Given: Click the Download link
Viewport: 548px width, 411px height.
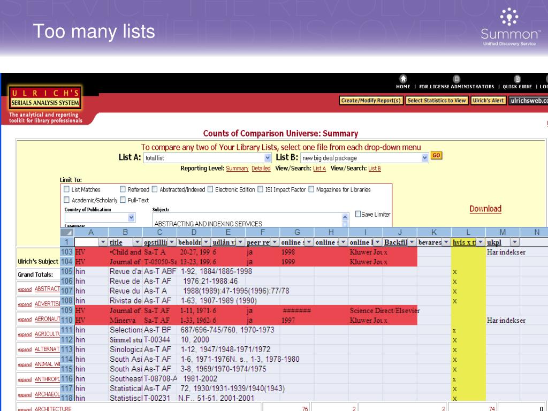Looking at the screenshot, I should 485,209.
